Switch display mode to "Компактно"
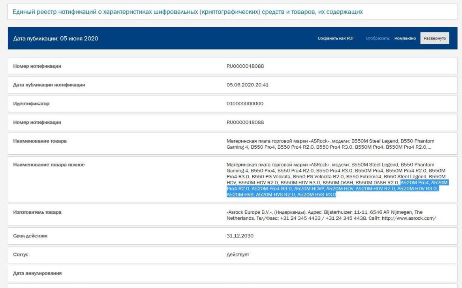 click(x=405, y=38)
